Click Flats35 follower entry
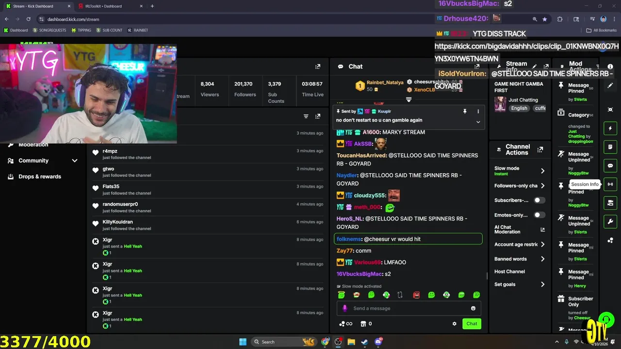Image resolution: width=621 pixels, height=349 pixels. (x=111, y=187)
